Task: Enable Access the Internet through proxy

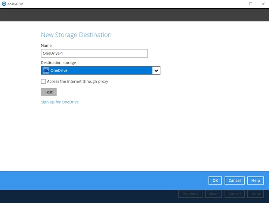Action: click(x=43, y=81)
